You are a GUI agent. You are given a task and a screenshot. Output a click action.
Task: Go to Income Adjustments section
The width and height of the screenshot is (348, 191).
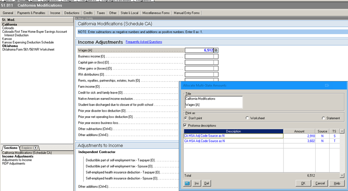click(x=18, y=156)
